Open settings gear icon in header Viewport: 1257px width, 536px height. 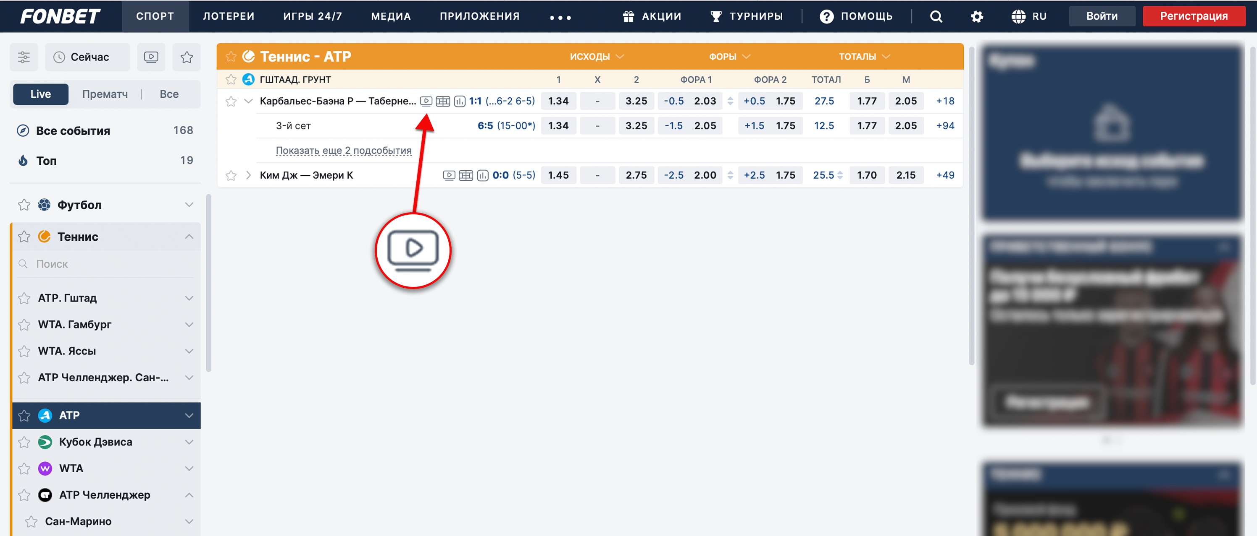point(976,17)
